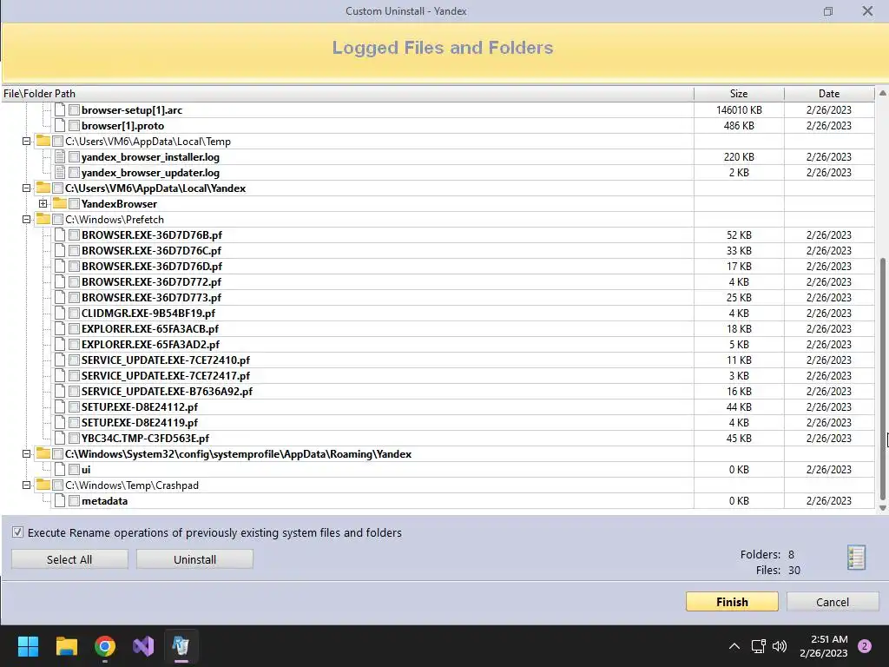Screen dimensions: 889x667
Task: Open the Windows Start menu
Action: point(28,646)
